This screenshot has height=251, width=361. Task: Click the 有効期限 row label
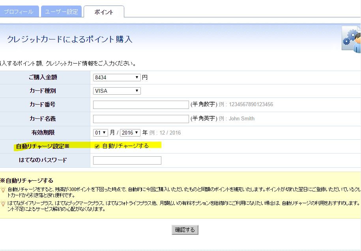(43, 133)
